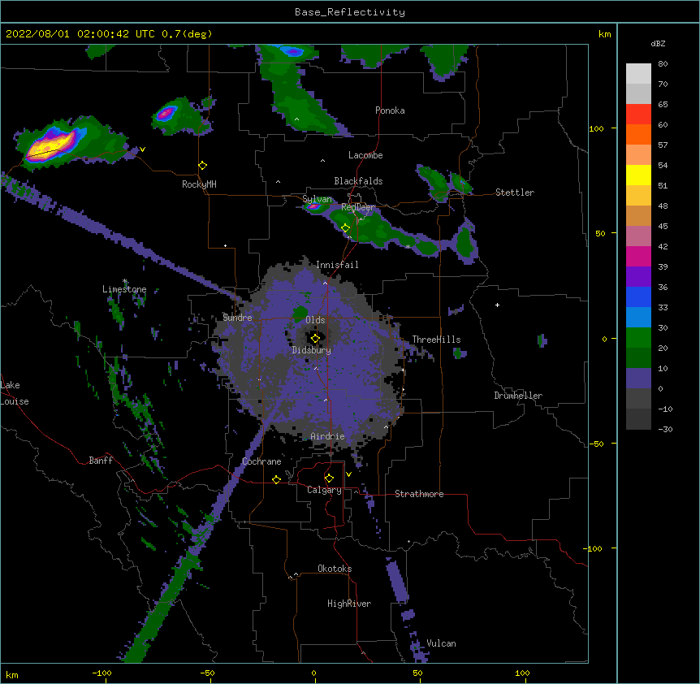Click the yellow v marker beside the northwest storm

tap(142, 149)
